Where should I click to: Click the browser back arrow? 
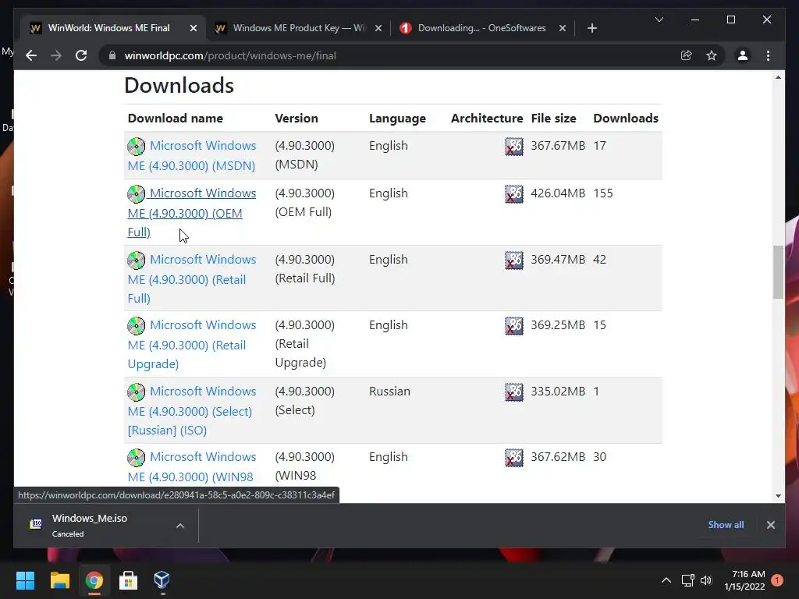(x=31, y=55)
